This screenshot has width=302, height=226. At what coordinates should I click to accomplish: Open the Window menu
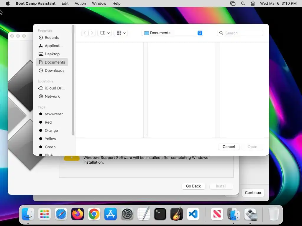coord(99,3)
